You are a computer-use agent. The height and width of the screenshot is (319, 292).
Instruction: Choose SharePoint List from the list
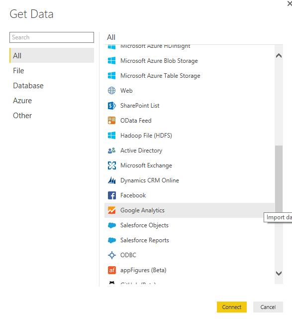coord(190,106)
